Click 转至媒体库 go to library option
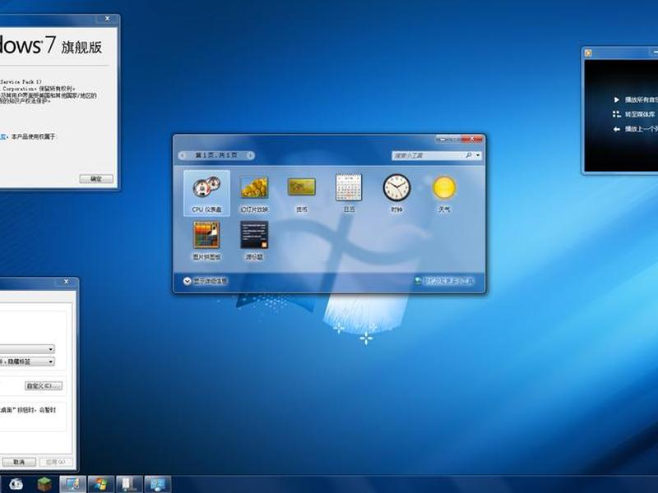This screenshot has height=493, width=658. (634, 114)
